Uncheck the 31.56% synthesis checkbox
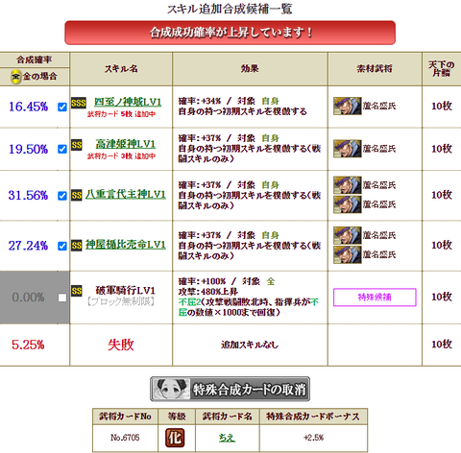This screenshot has height=453, width=461. pos(62,196)
